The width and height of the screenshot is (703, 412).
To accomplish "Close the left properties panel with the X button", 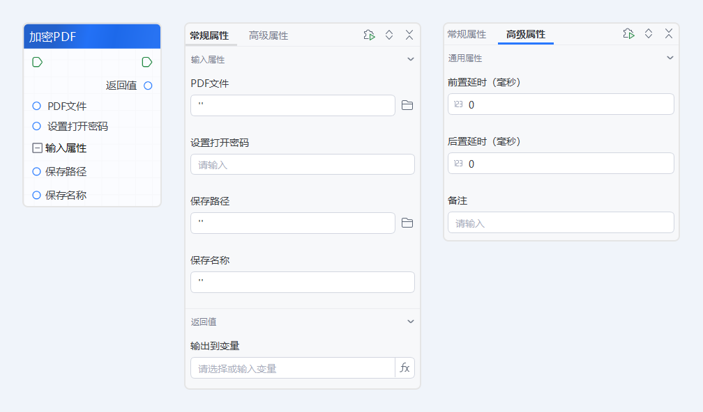I will pos(409,34).
